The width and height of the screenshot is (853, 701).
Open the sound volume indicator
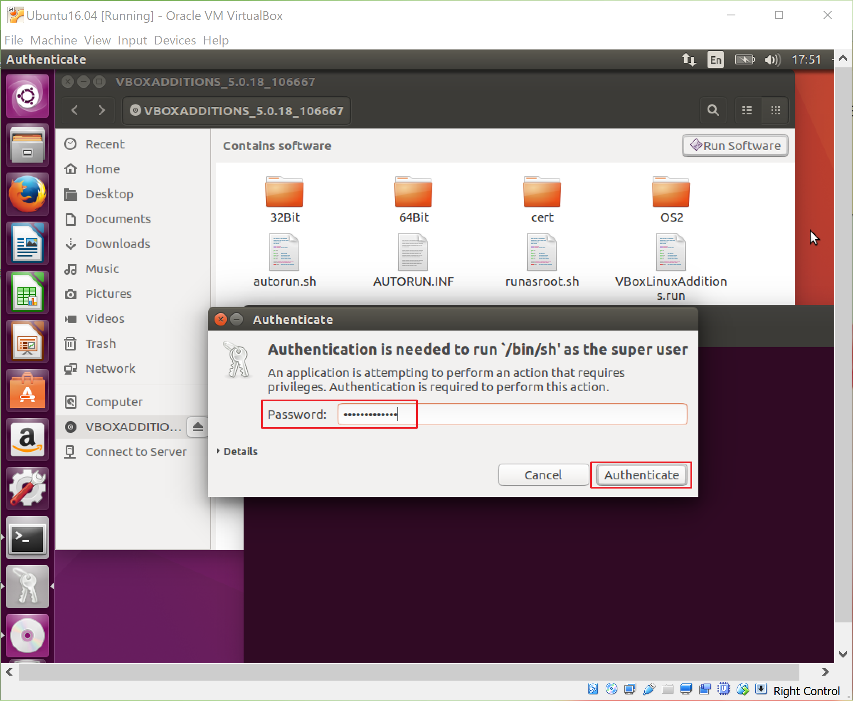pos(772,59)
